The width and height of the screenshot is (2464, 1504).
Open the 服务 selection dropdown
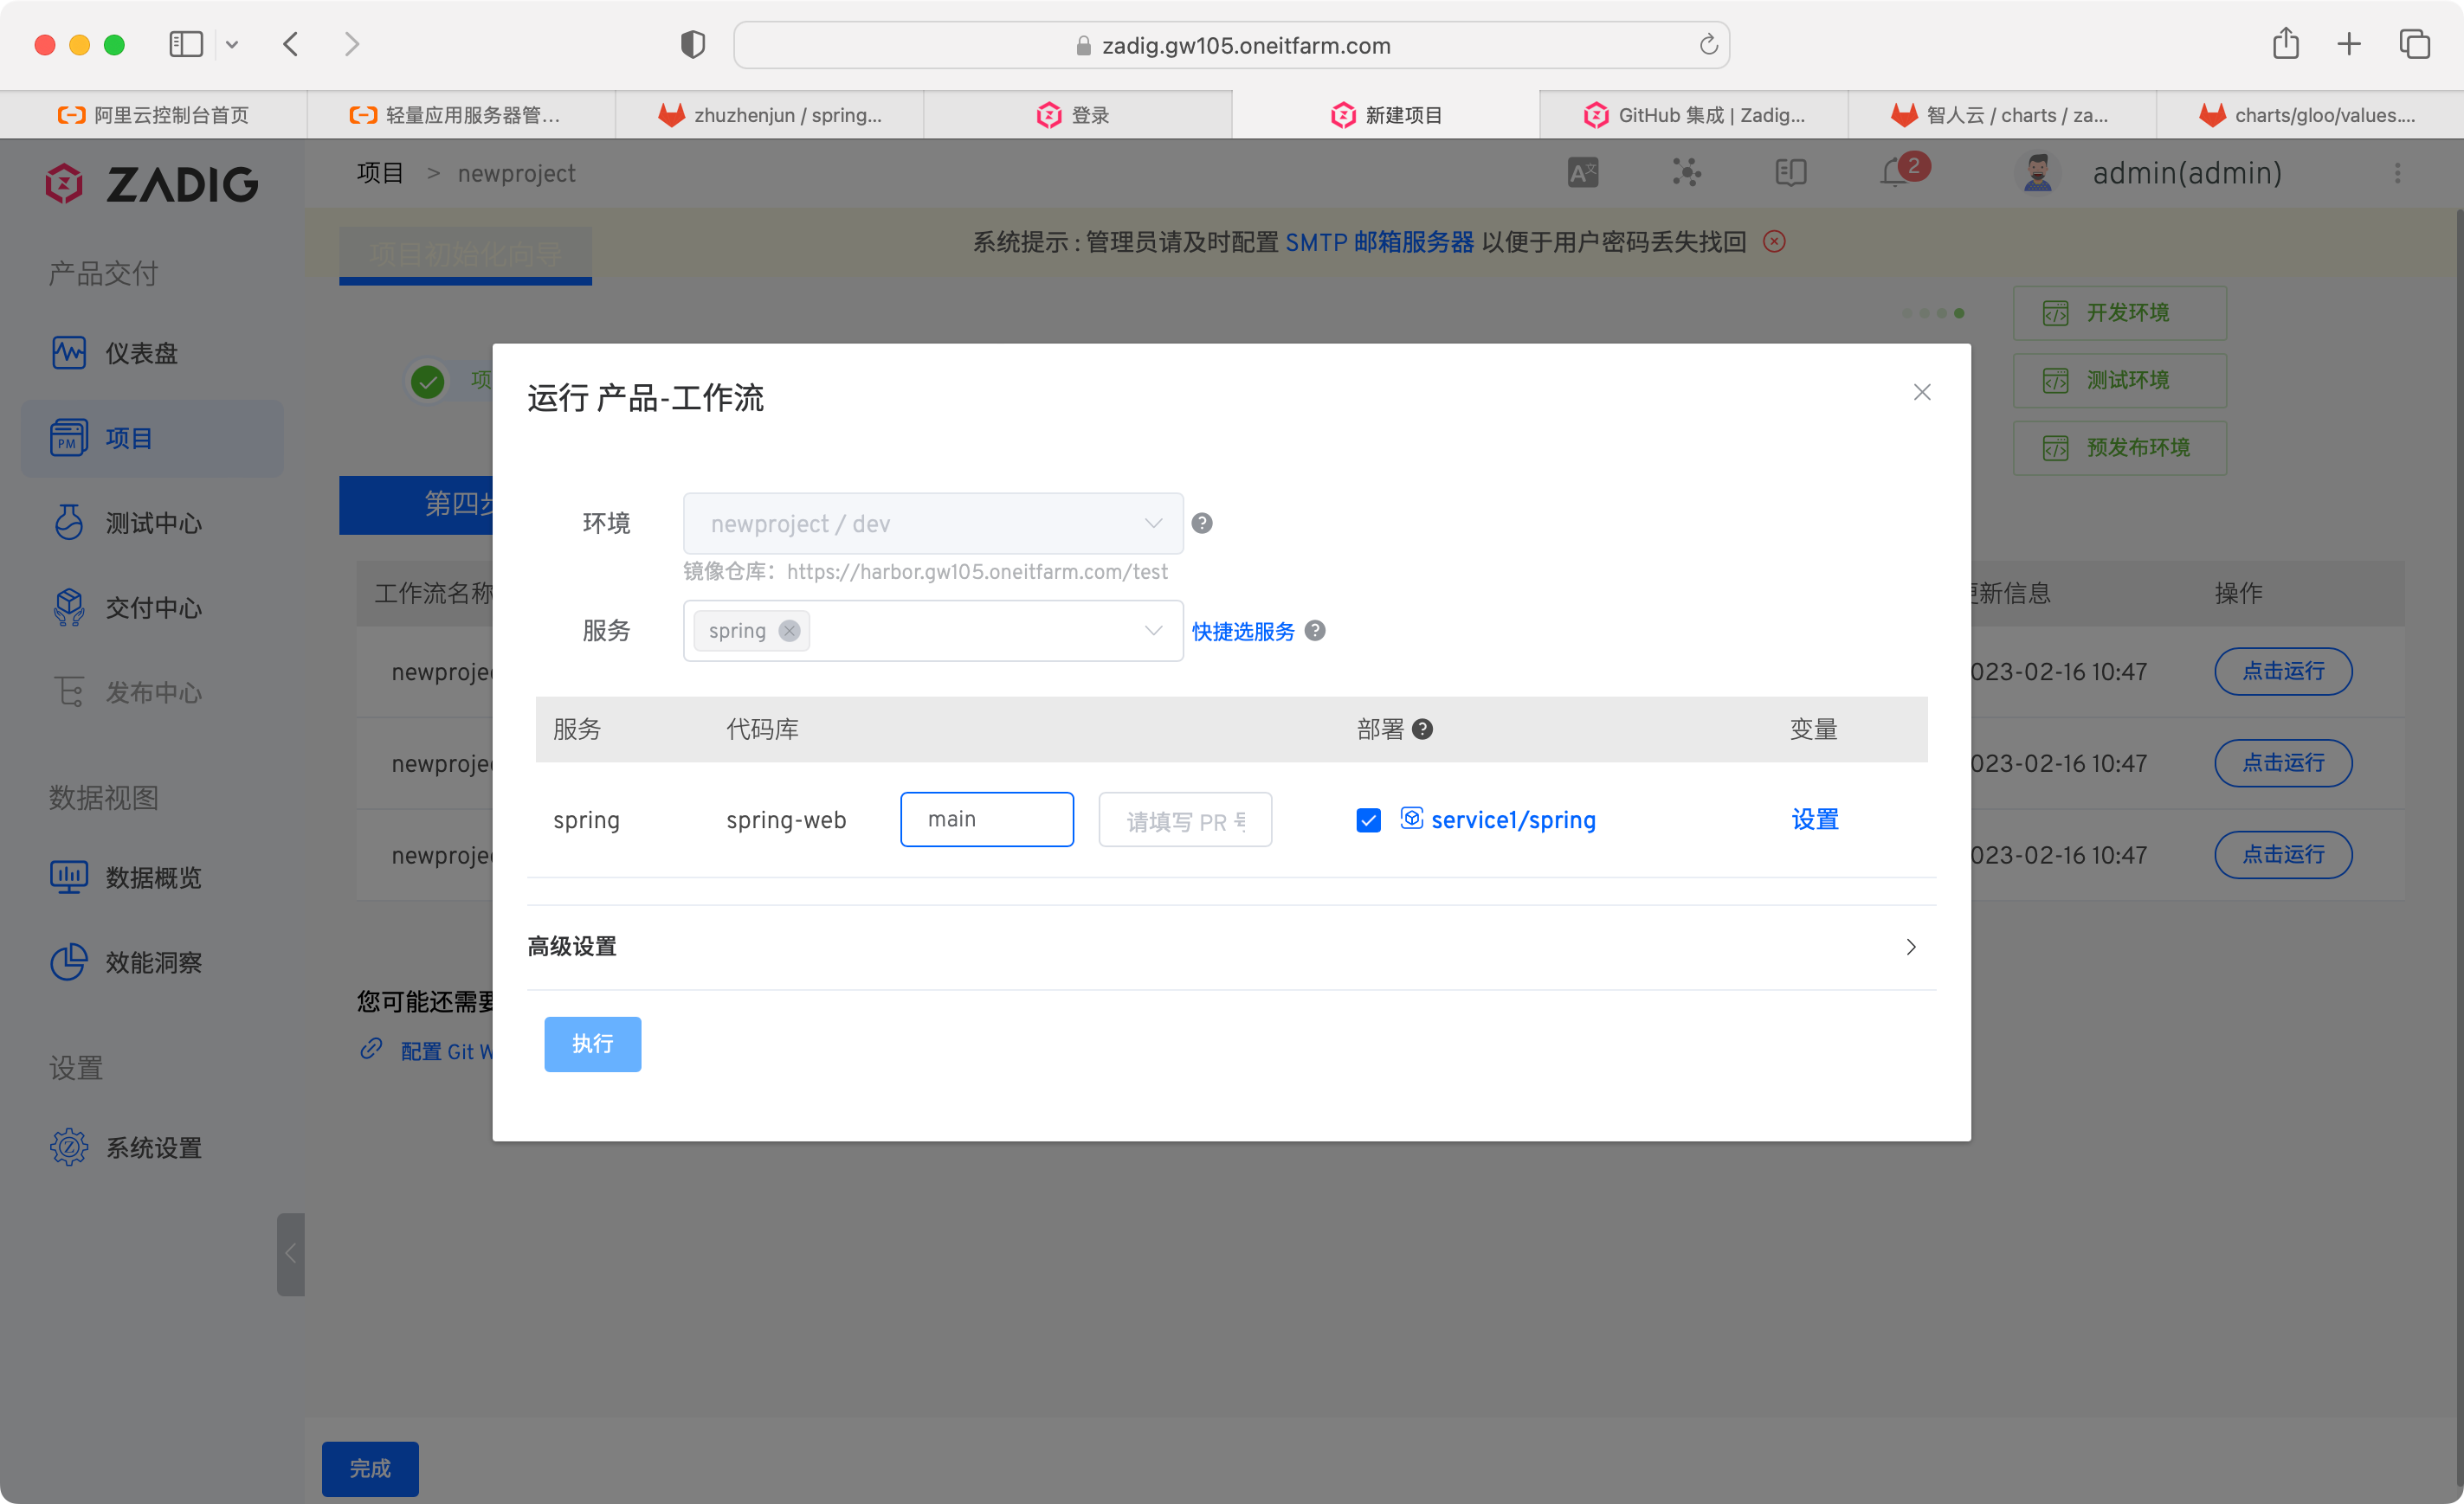pos(933,631)
